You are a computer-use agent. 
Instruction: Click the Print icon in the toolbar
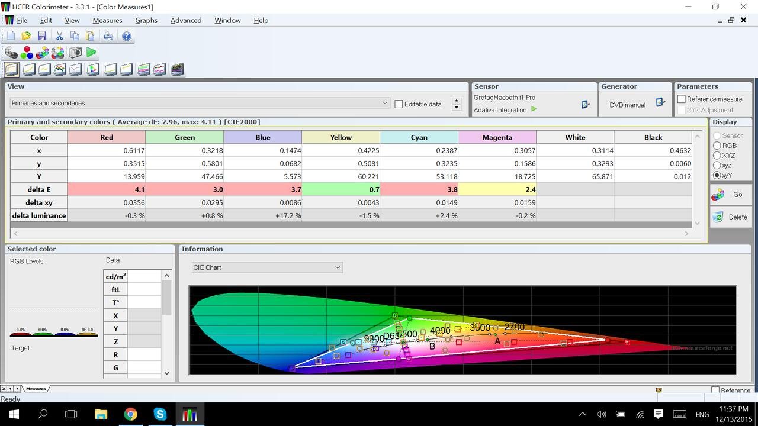[108, 36]
